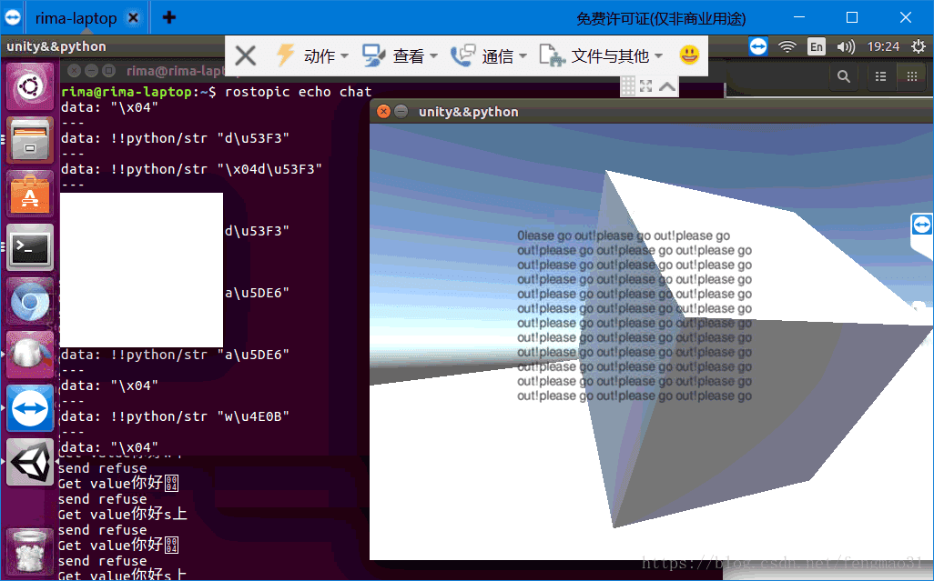Open the Wi-Fi network indicator menu

(787, 46)
